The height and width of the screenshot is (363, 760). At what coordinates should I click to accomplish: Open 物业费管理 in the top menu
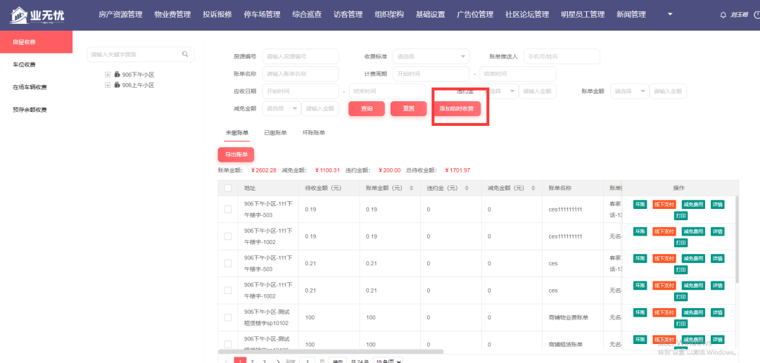point(172,15)
